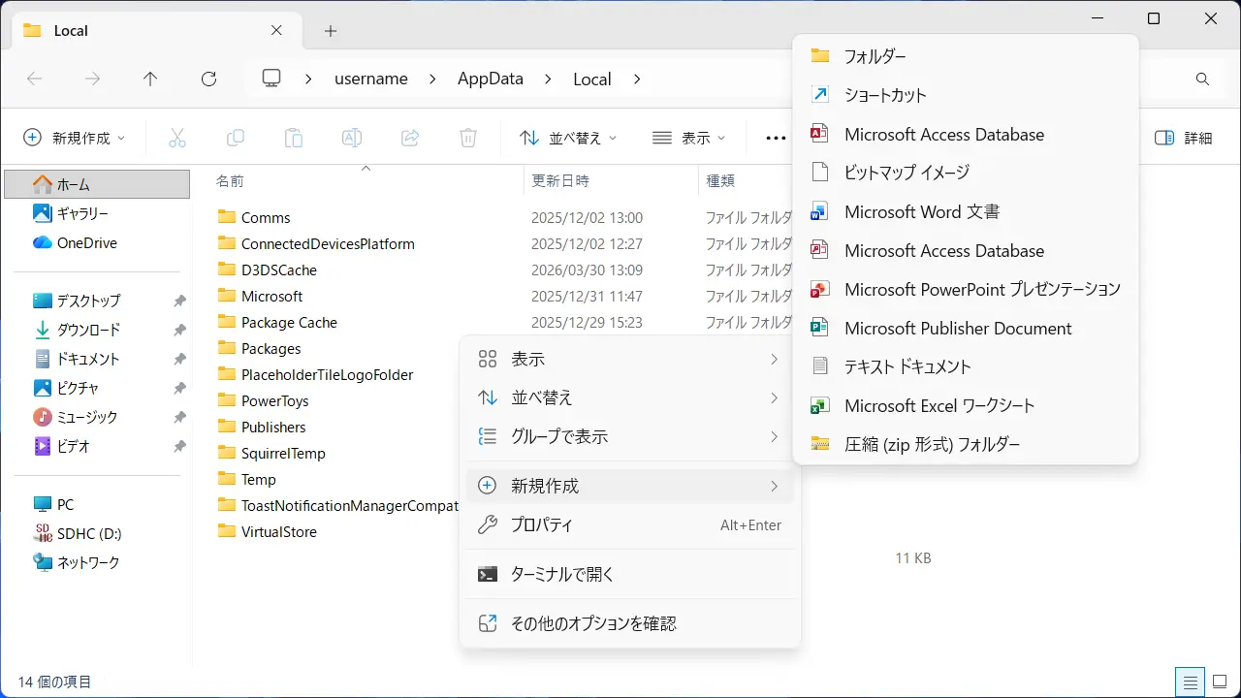Choose Microsoft Word 文書 from new submenu
This screenshot has width=1241, height=698.
point(921,211)
